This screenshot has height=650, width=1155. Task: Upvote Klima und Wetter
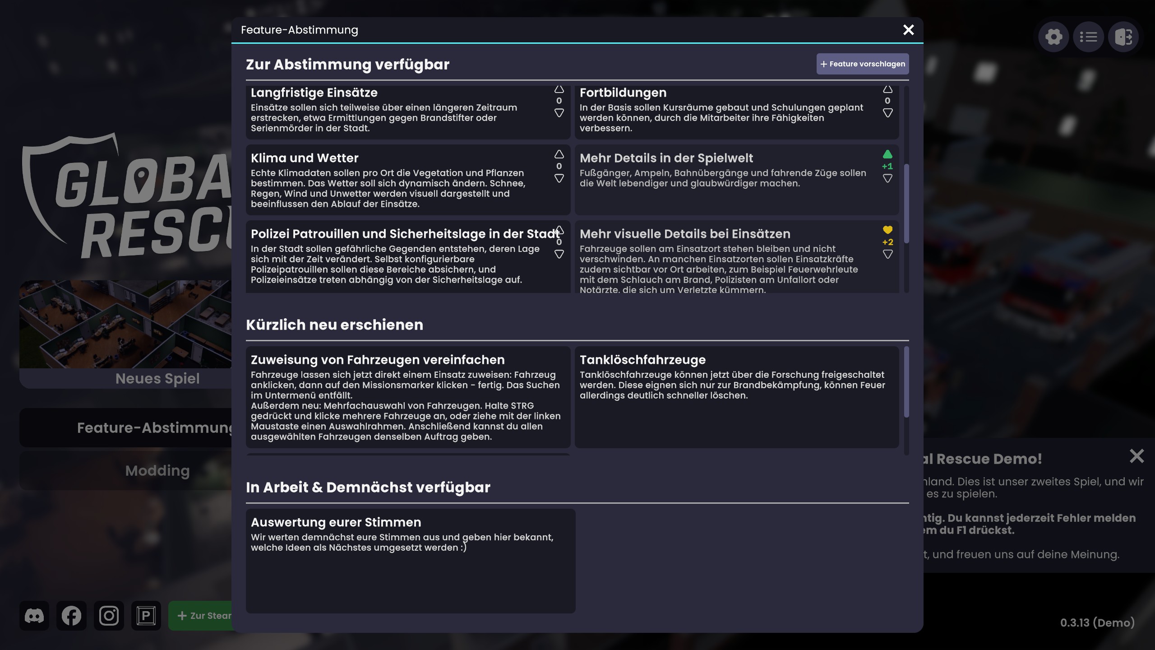click(x=559, y=154)
